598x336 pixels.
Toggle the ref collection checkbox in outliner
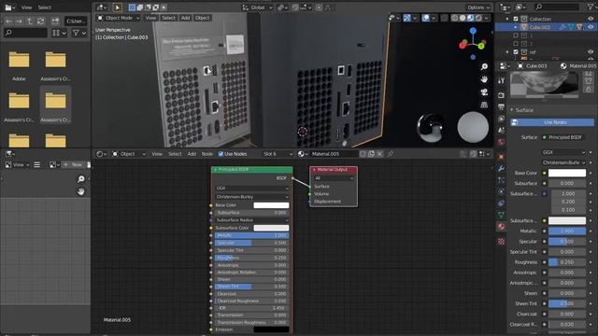click(x=516, y=52)
